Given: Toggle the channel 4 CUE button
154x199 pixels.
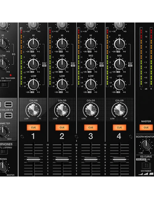Looking at the screenshot, I should [x=120, y=127].
